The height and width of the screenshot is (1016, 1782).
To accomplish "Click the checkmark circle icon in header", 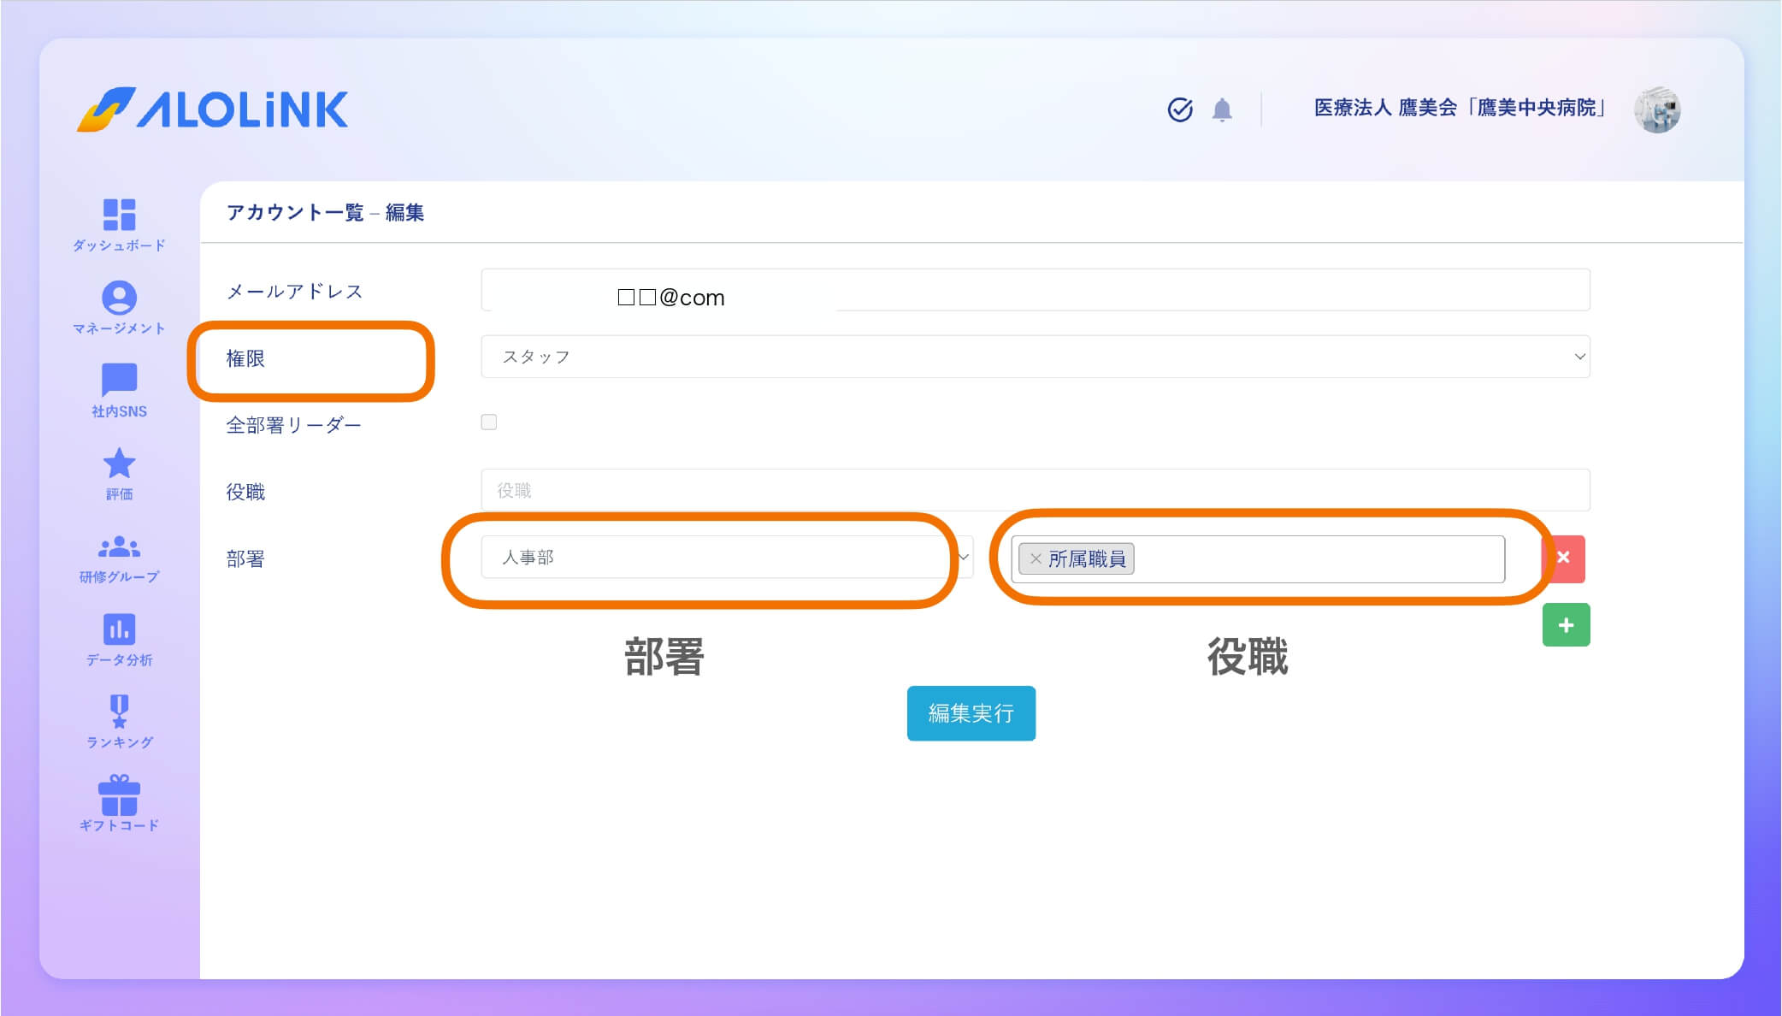I will pyautogui.click(x=1180, y=109).
